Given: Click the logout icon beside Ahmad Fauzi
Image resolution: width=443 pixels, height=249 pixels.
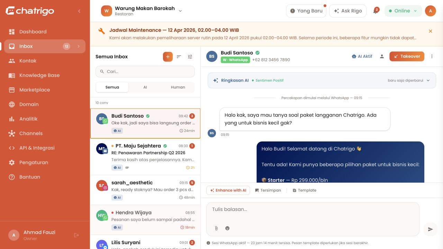Looking at the screenshot, I should [x=76, y=235].
